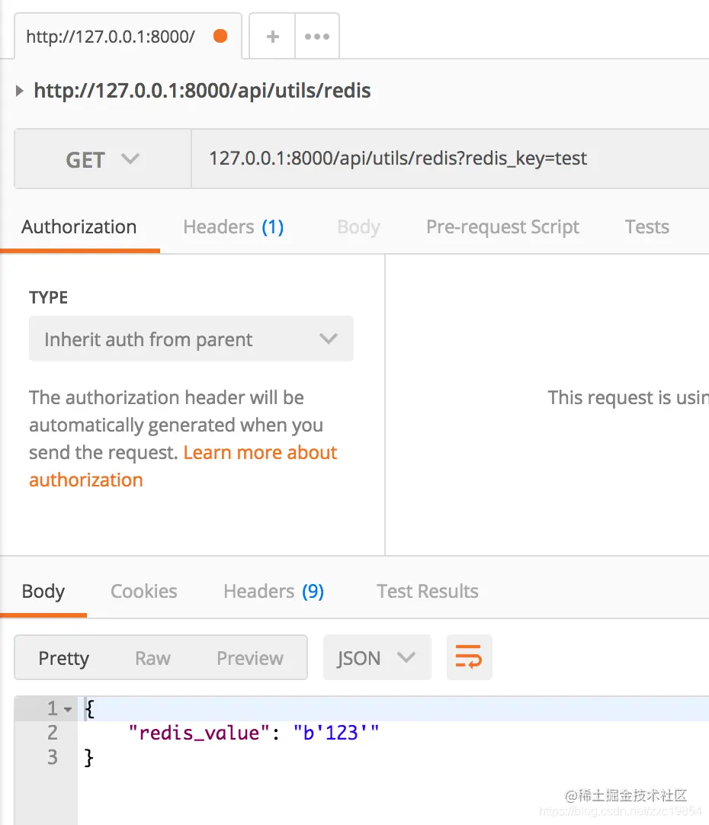709x825 pixels.
Task: Switch response view to Preview
Action: (x=249, y=658)
